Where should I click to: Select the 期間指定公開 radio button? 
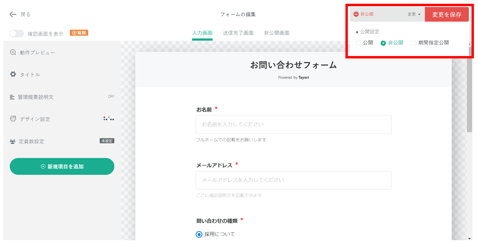(413, 43)
